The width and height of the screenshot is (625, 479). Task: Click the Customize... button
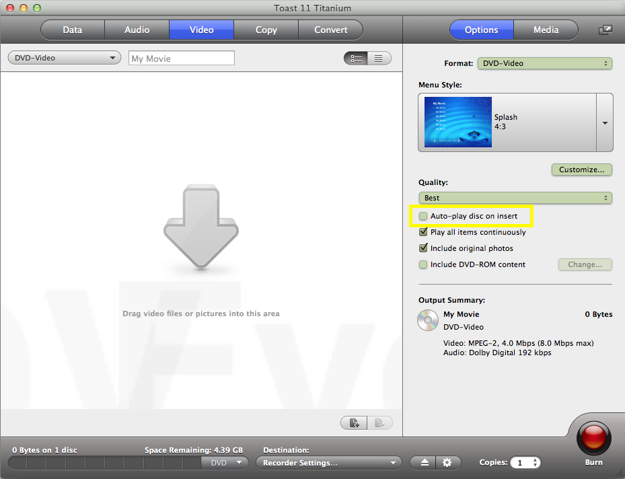point(581,170)
